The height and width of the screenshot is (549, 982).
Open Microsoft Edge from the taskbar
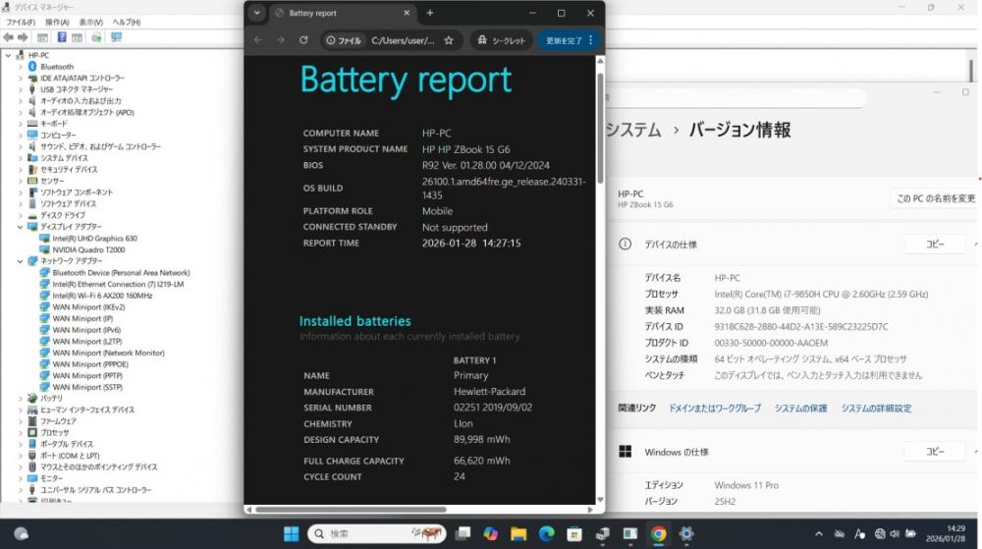pyautogui.click(x=546, y=533)
